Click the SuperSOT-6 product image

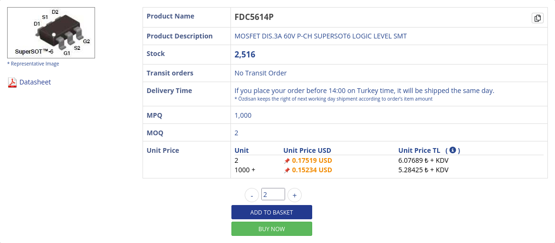point(51,33)
